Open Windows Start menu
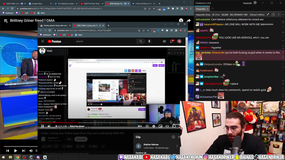This screenshot has height=160, width=285. 3,157
